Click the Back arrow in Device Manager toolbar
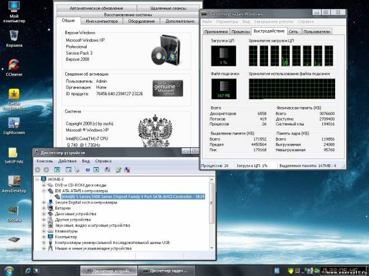Viewport: 369px width, 276px height. [38, 170]
